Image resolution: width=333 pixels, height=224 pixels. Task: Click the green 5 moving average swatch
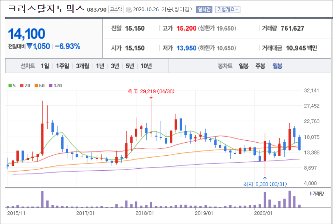coord(10,85)
